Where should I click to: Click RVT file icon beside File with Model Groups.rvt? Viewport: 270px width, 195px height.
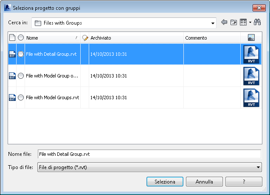coord(12,97)
